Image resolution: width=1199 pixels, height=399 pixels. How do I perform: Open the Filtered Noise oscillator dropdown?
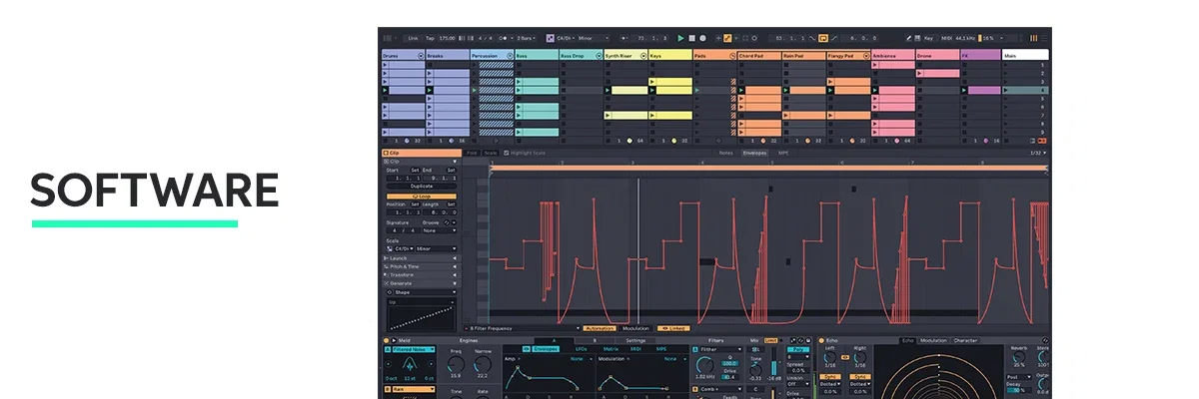point(414,349)
